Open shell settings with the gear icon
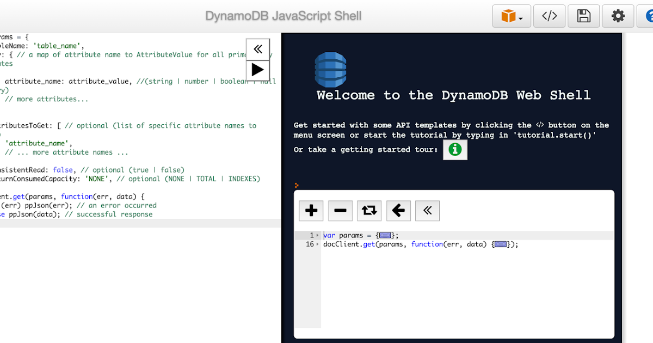Viewport: 653px width, 343px height. (618, 16)
